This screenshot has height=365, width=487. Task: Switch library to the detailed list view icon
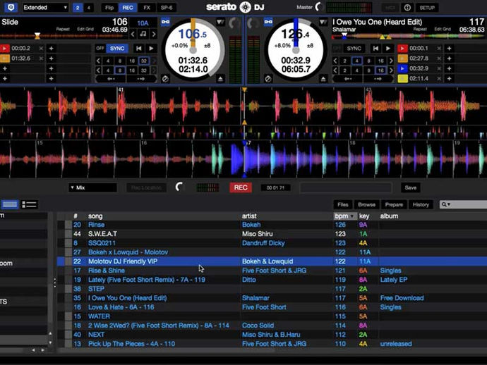coord(29,204)
